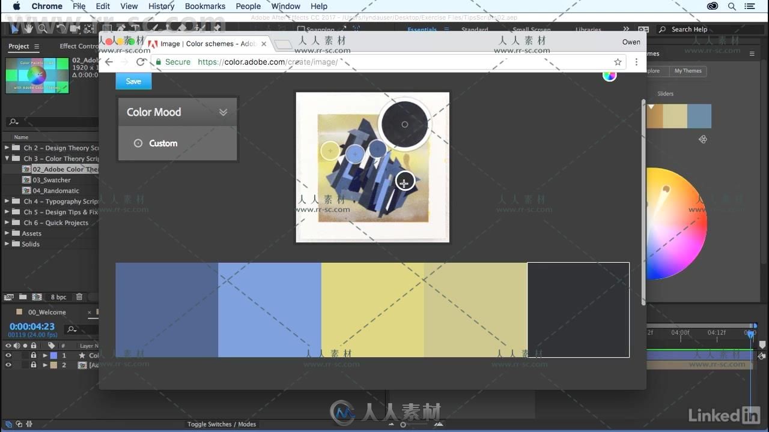Create a new composition from Project panel
Image resolution: width=769 pixels, height=432 pixels.
[x=37, y=297]
